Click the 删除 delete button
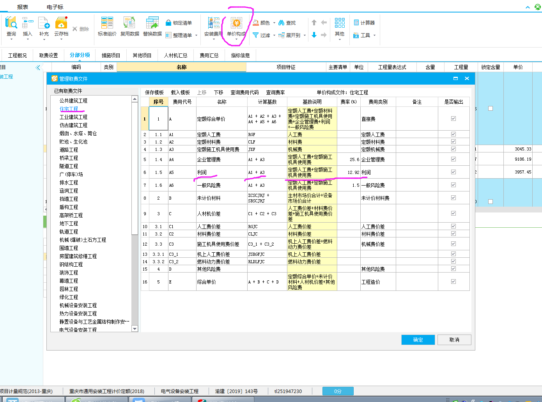The image size is (542, 402). click(x=81, y=29)
